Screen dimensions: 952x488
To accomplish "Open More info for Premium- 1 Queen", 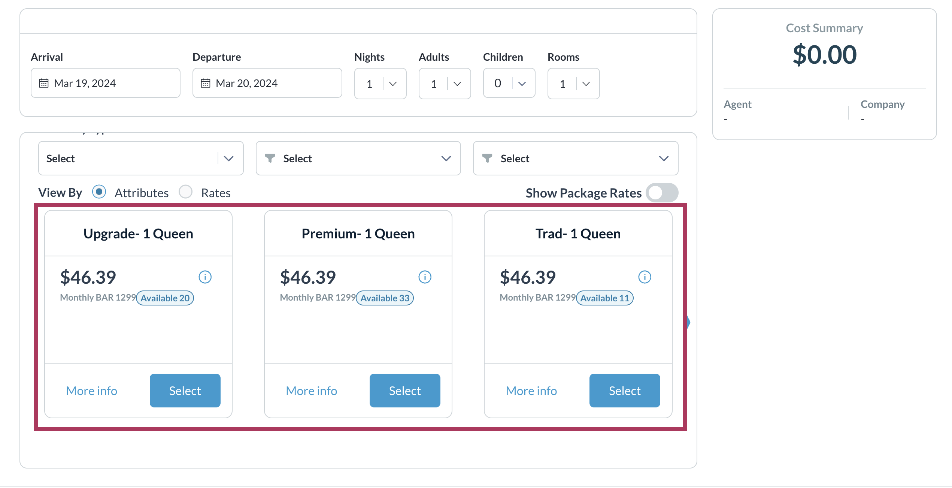I will (311, 391).
